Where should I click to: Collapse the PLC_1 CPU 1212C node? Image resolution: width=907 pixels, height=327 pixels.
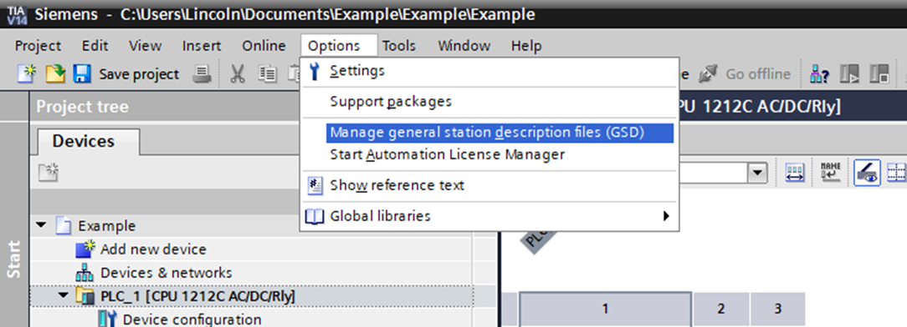click(63, 296)
